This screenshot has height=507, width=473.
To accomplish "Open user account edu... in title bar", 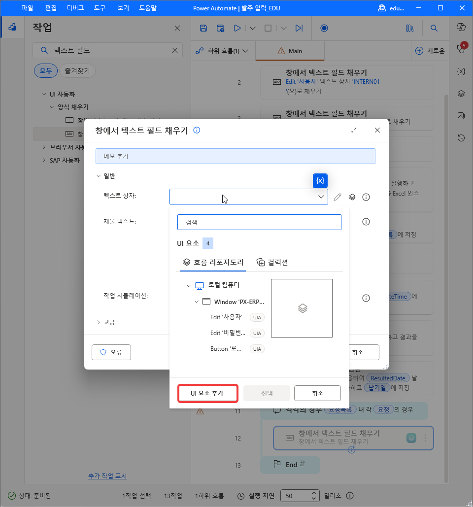I will [391, 8].
